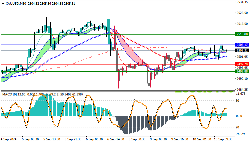Image resolution: width=250 pixels, height=143 pixels.
Task: Select the 9 Sep 08:30 time marker
Action: 158,139
